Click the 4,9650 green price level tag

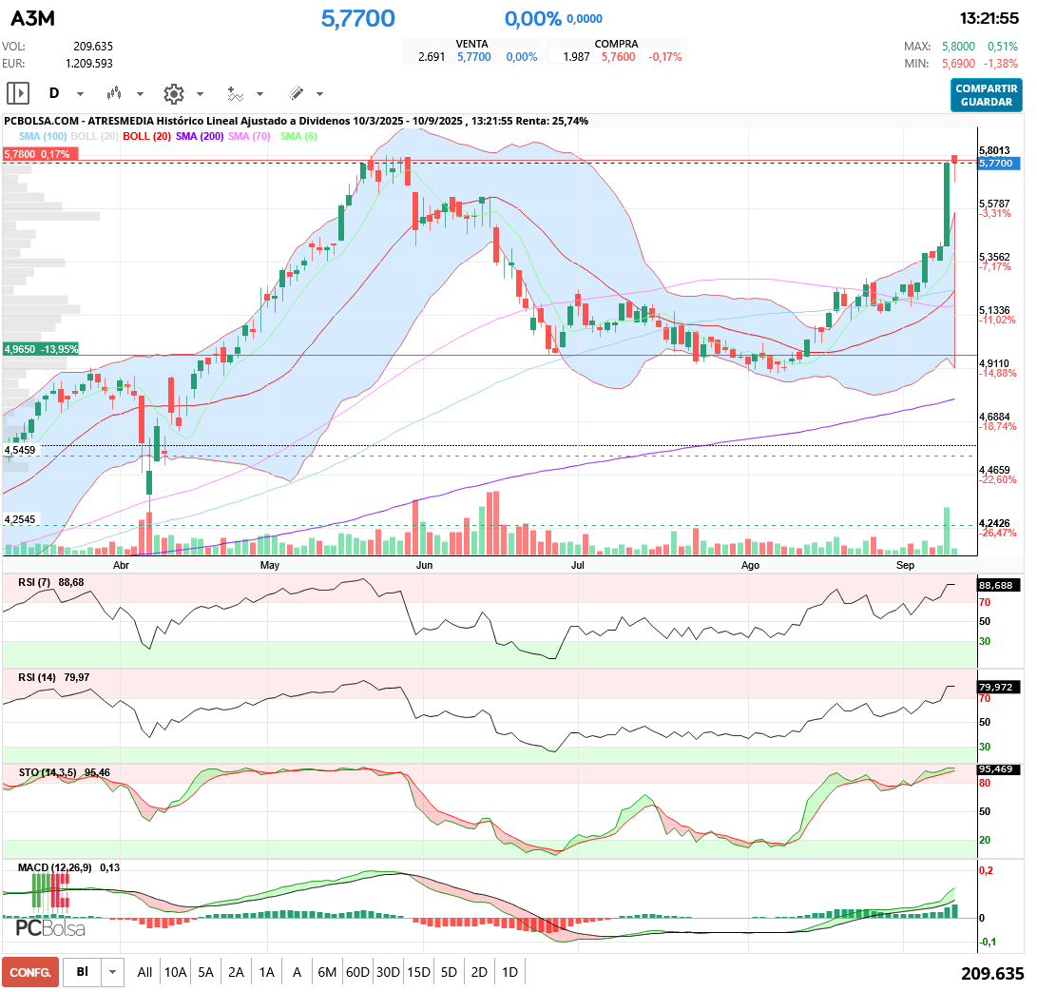[x=40, y=349]
